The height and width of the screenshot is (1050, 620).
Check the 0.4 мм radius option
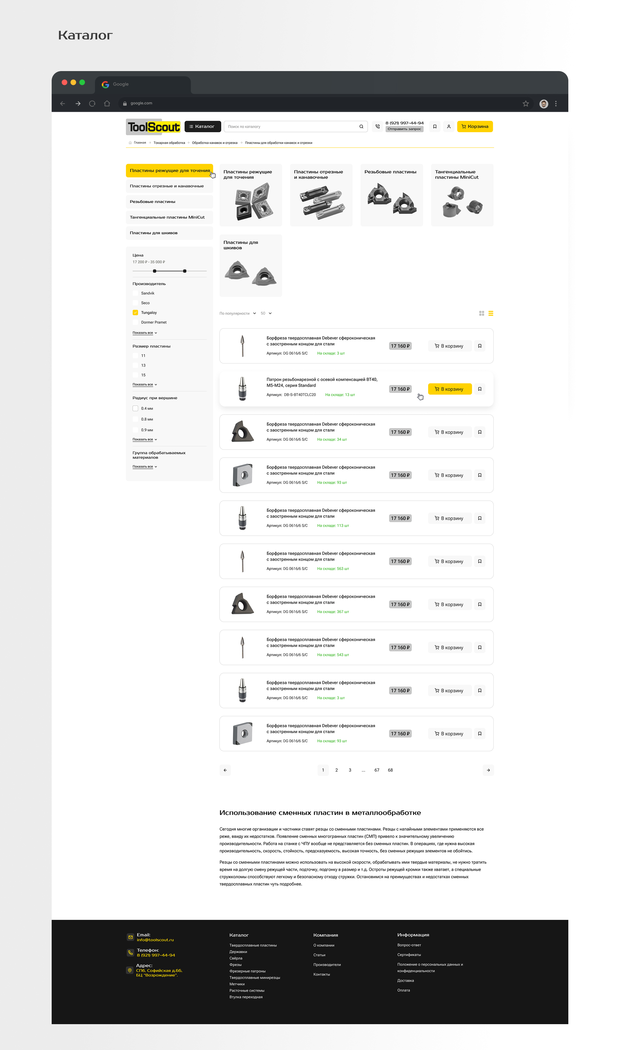tap(135, 409)
